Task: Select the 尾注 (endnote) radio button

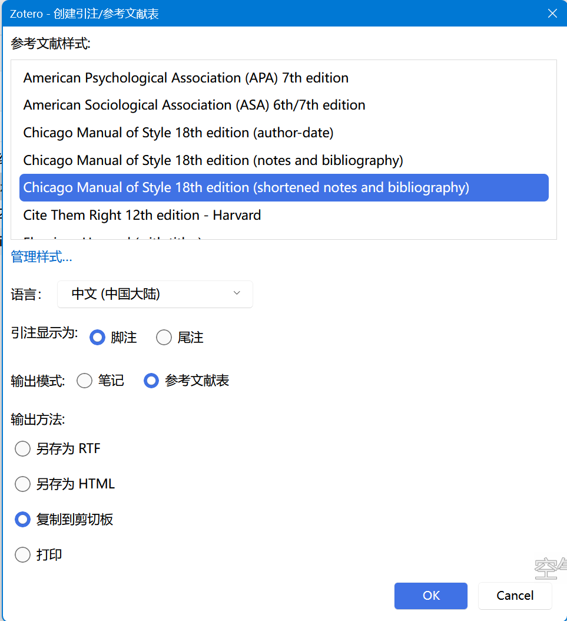Action: coord(164,338)
